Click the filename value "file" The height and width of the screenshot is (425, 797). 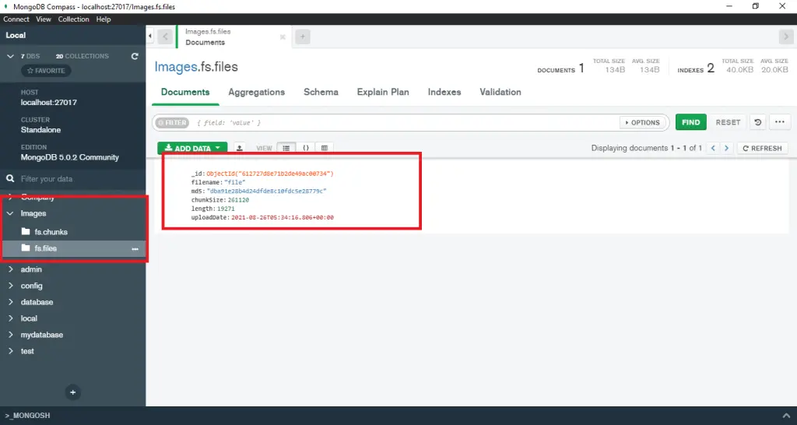(235, 182)
